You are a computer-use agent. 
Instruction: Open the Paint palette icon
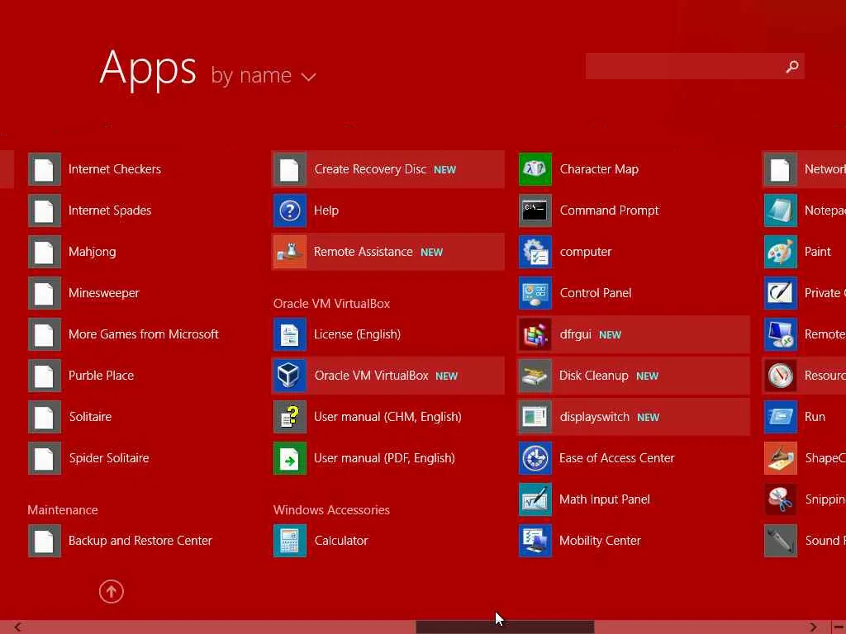(780, 252)
